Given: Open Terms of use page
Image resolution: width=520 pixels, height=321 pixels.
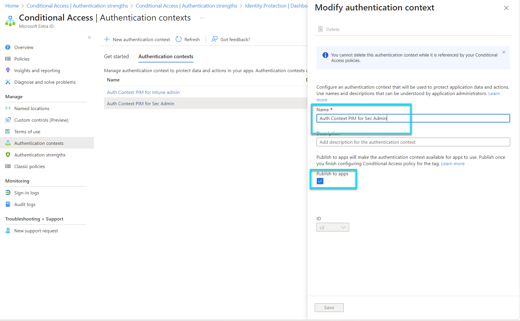Looking at the screenshot, I should point(27,132).
